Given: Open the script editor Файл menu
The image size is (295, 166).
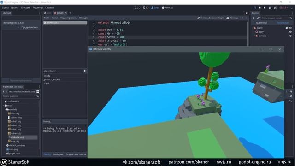Looking at the screenshot, I should tap(46, 18).
